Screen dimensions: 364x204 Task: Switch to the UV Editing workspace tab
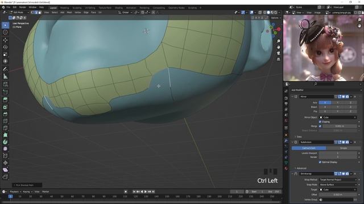pos(90,7)
